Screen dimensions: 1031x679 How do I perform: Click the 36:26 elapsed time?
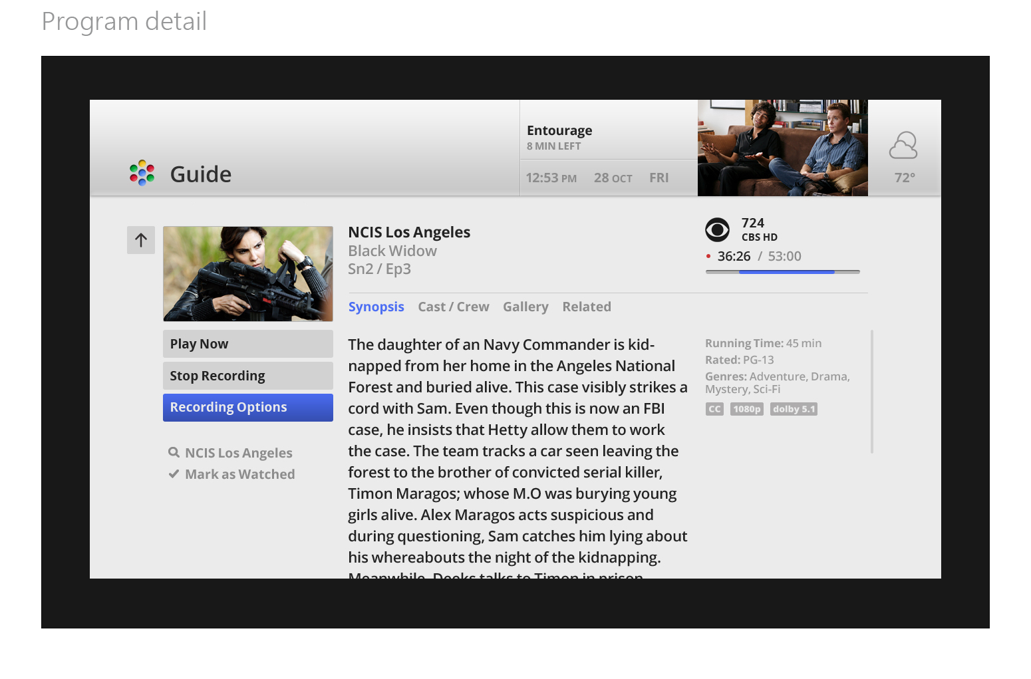(x=734, y=256)
